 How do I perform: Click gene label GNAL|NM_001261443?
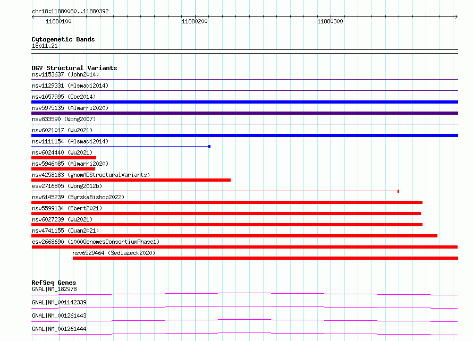[59, 316]
